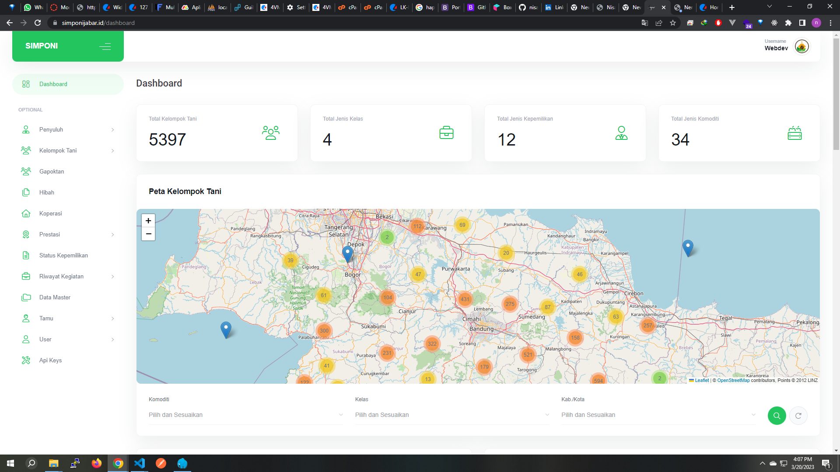
Task: Click the blue marker south of Palabuhanratu bay
Action: click(x=226, y=330)
